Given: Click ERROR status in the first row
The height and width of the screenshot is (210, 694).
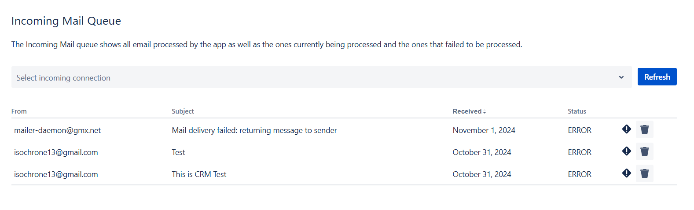Looking at the screenshot, I should tap(580, 130).
